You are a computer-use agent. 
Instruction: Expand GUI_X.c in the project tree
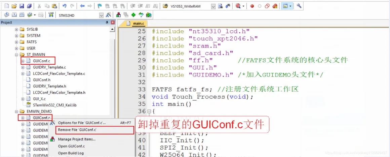coord(23,99)
